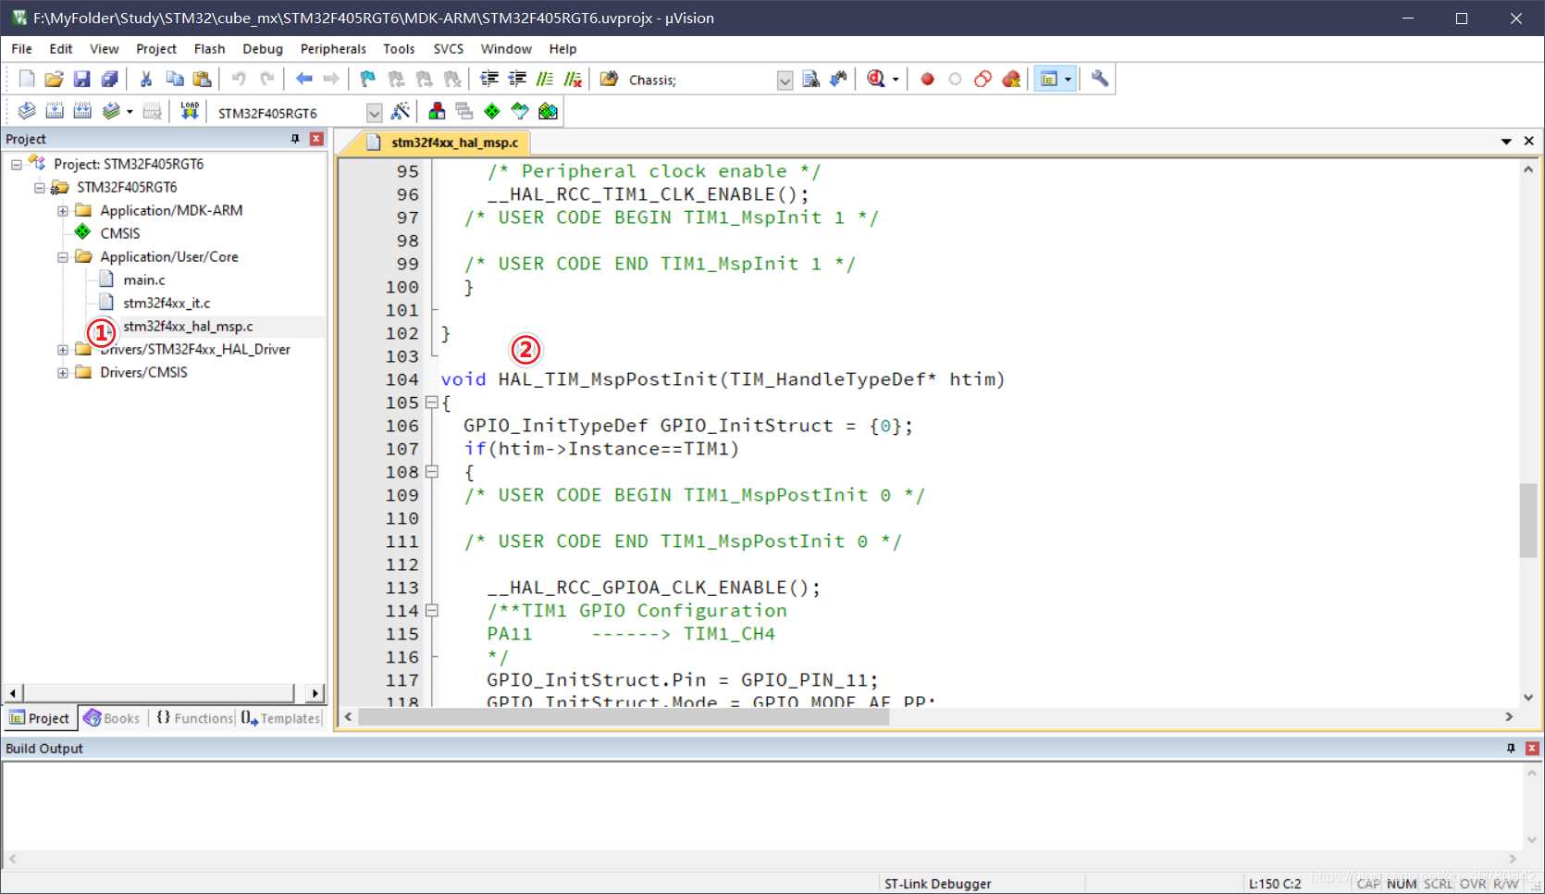Close the Project panel with the red X

pyautogui.click(x=316, y=139)
